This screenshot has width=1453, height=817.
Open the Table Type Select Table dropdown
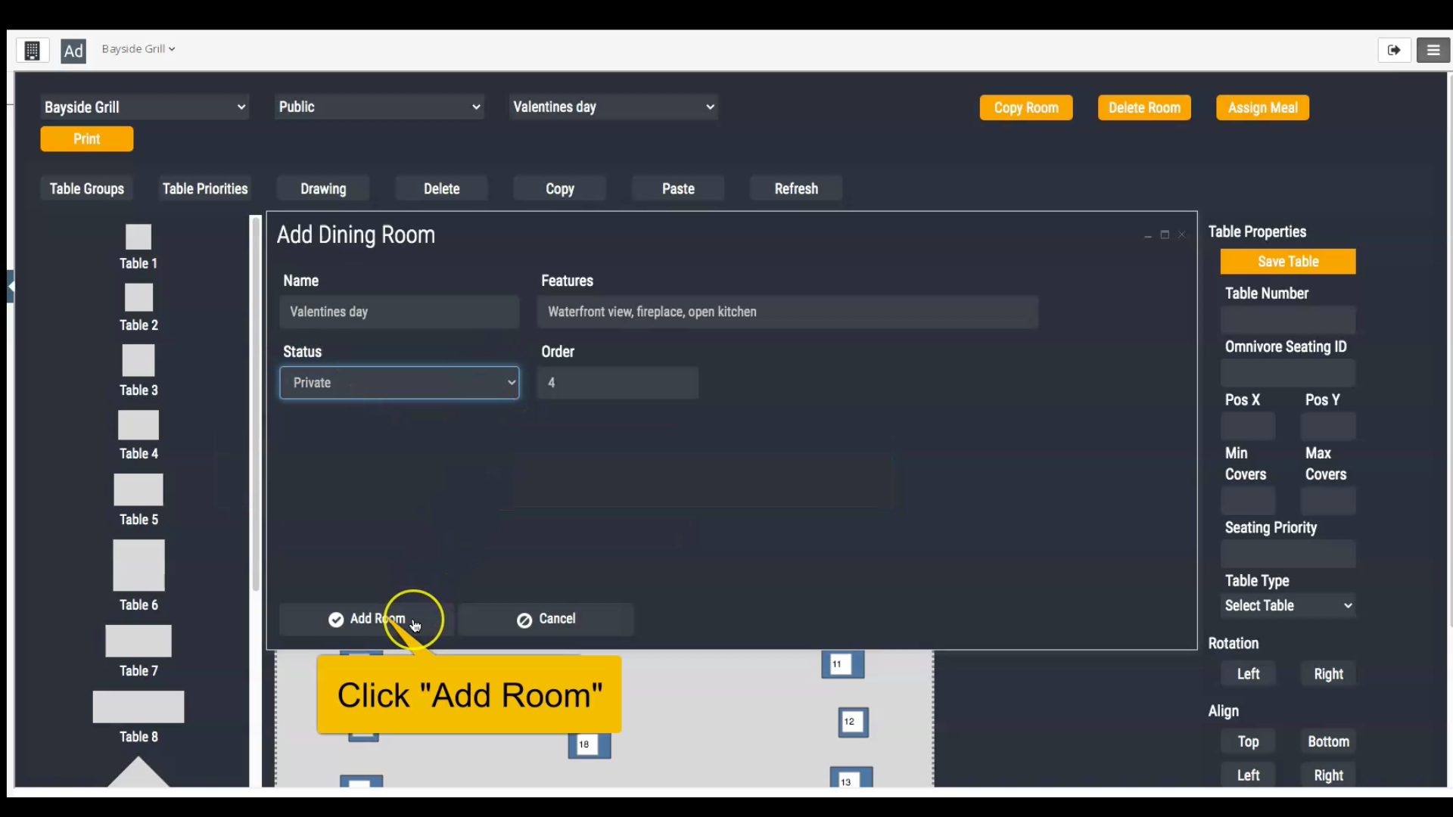coord(1288,605)
